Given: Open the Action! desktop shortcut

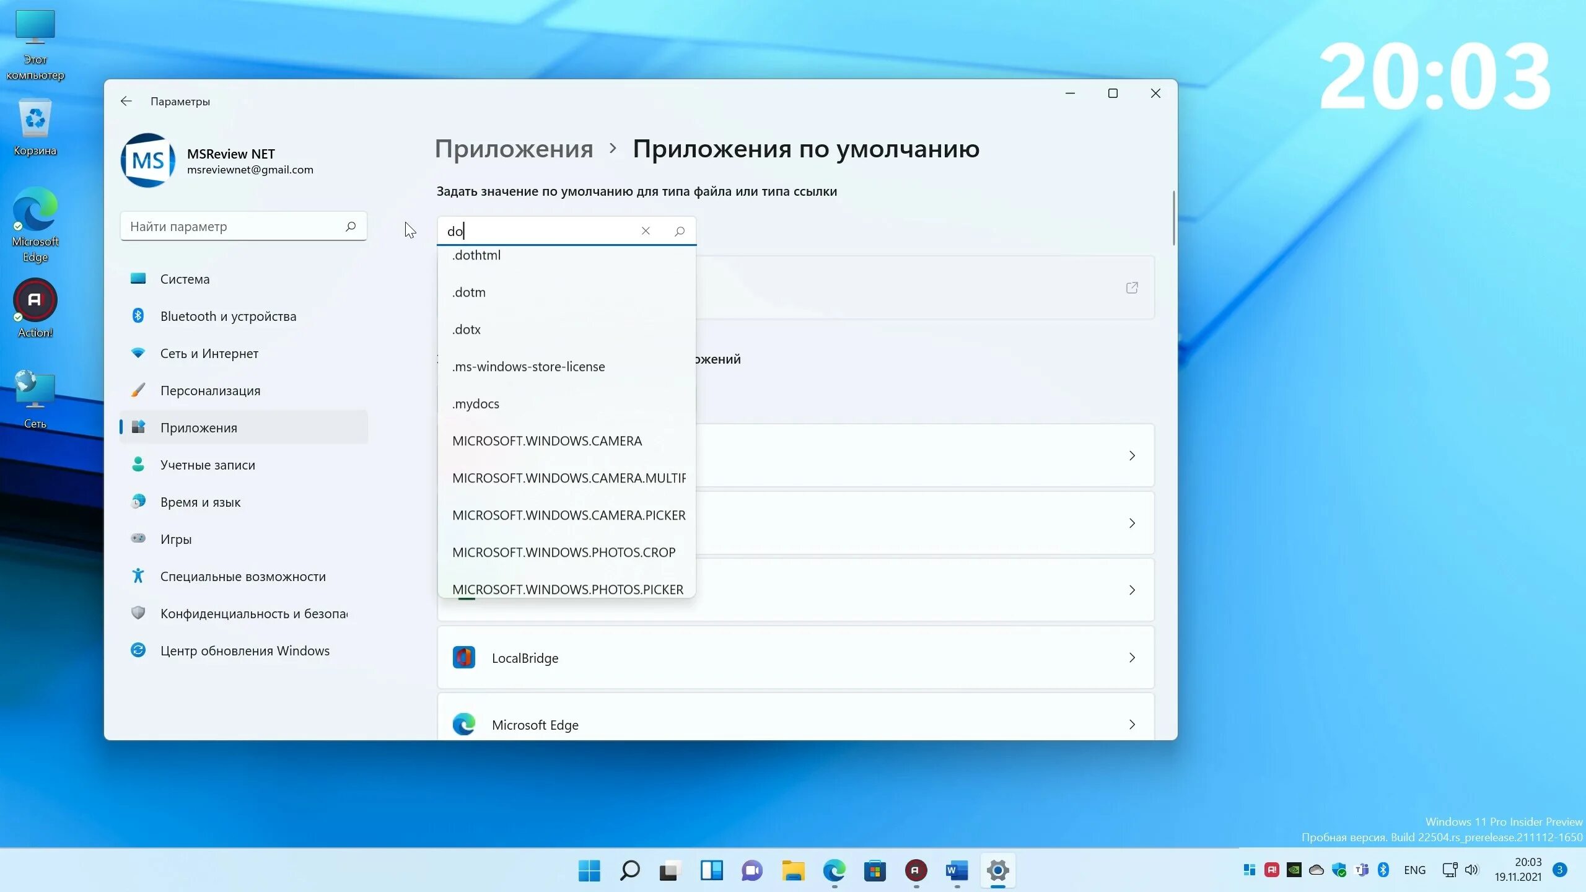Looking at the screenshot, I should (35, 308).
